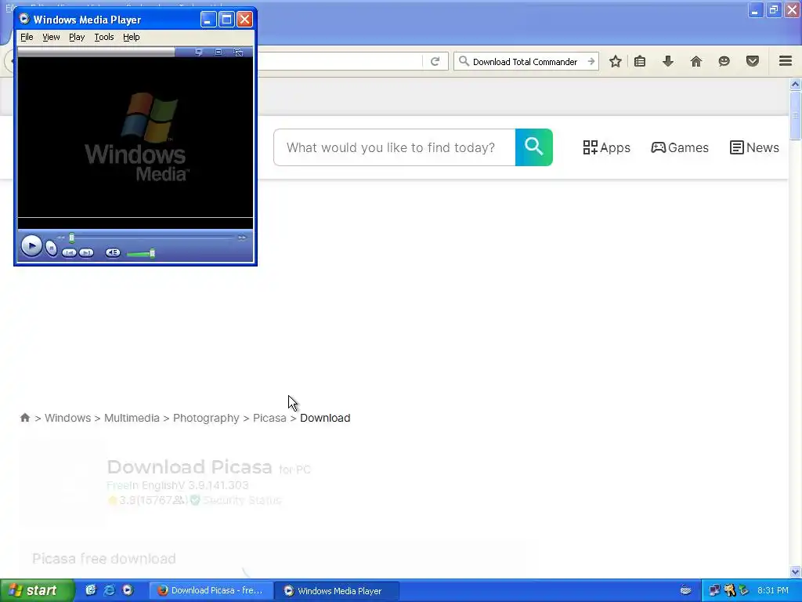Click the first system tray monitor icon

point(714,590)
